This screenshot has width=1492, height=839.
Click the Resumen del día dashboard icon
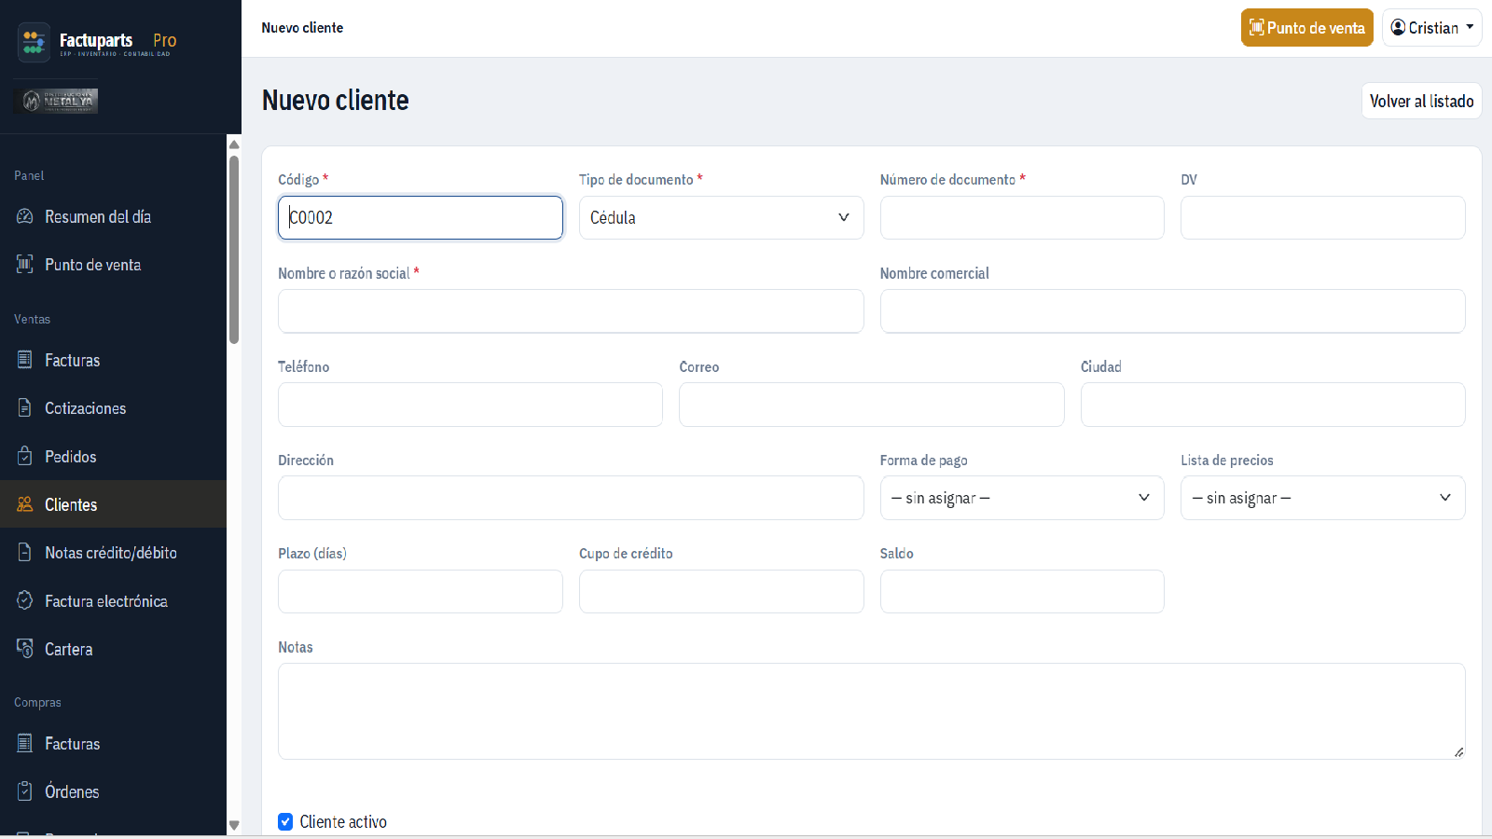click(25, 216)
